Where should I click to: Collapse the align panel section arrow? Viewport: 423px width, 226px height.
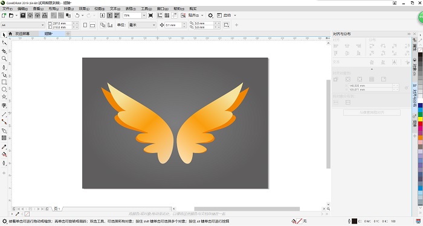372,69
